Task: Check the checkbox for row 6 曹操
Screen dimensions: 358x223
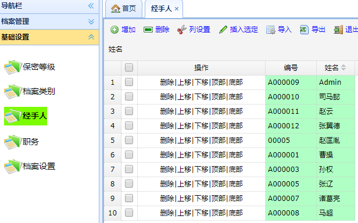Action: [x=129, y=154]
